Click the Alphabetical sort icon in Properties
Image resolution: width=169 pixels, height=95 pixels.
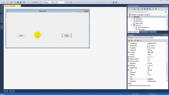132,41
